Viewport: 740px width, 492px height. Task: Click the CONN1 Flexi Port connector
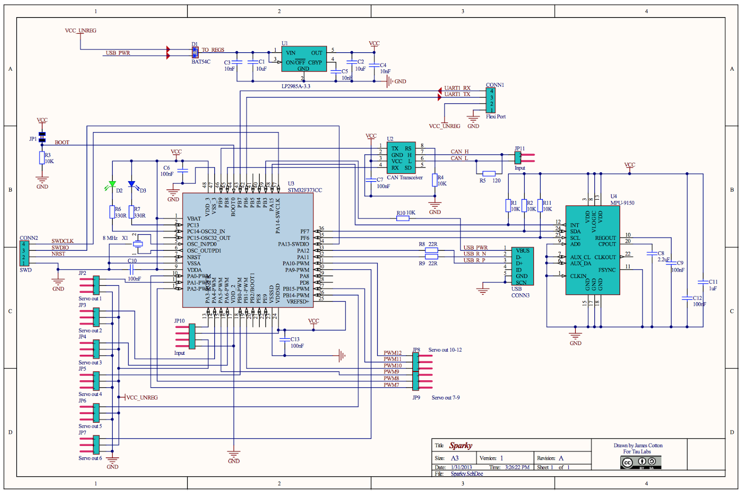[x=491, y=101]
